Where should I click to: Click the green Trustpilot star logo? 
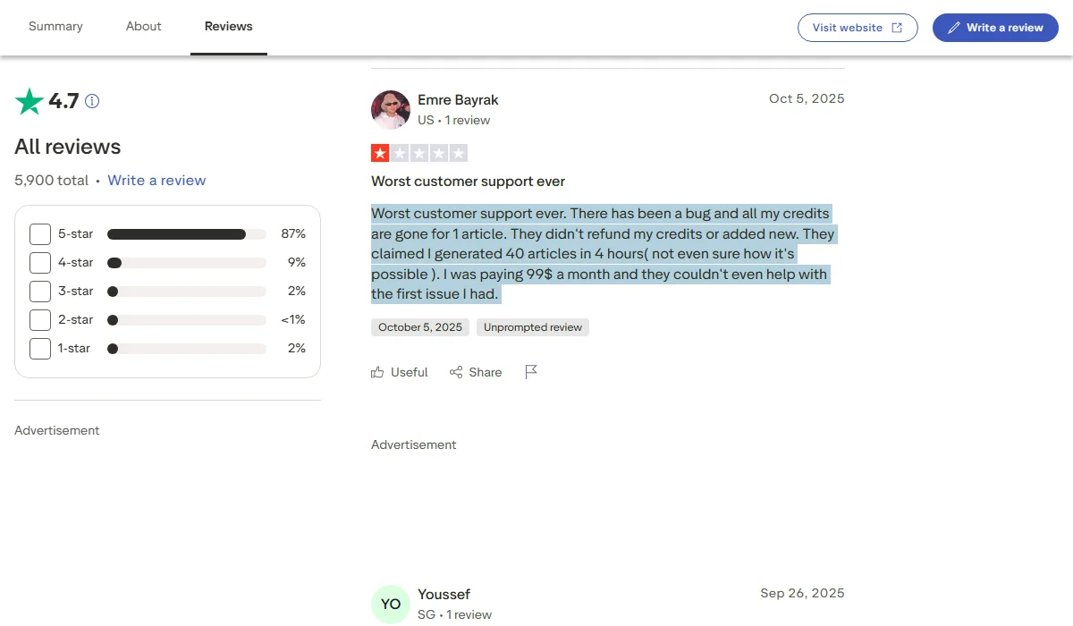coord(30,101)
